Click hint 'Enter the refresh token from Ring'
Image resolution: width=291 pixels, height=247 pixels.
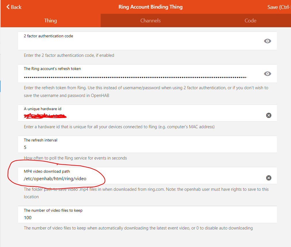click(x=146, y=92)
